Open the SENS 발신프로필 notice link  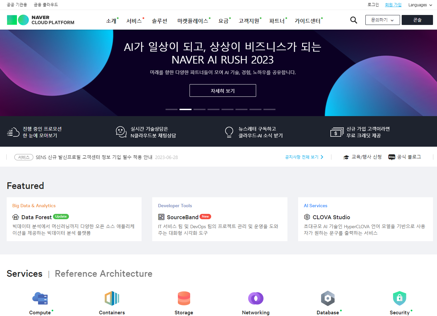point(94,157)
